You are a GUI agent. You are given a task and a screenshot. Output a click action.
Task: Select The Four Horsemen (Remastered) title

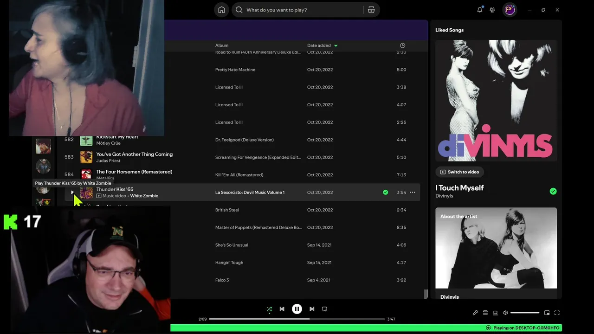[134, 172]
